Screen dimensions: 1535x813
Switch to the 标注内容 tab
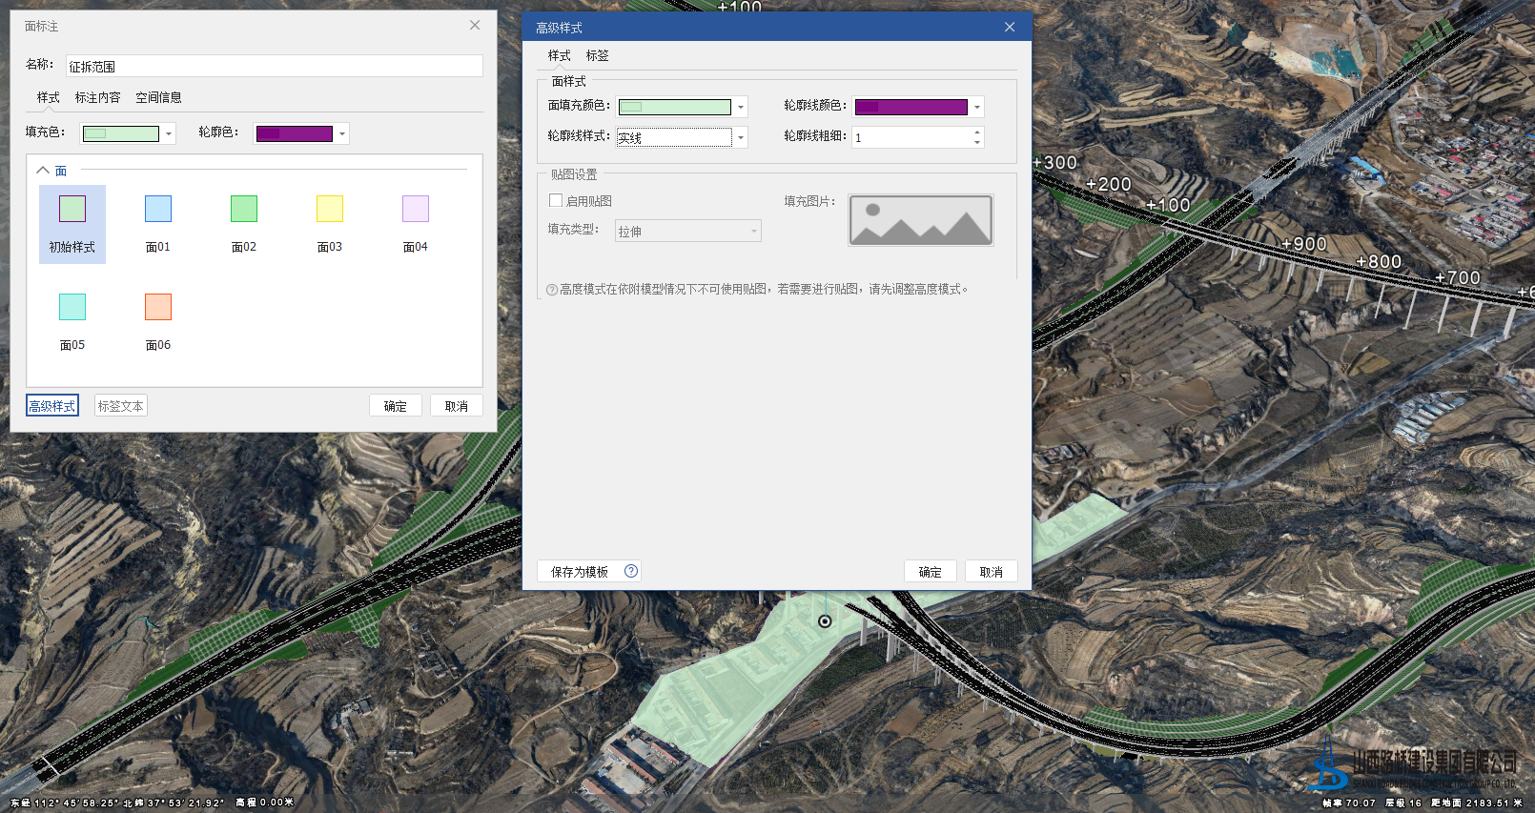(x=97, y=97)
